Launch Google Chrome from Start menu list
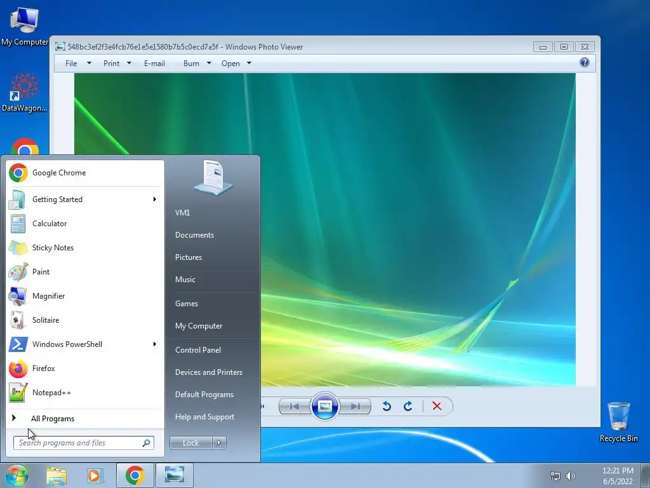This screenshot has height=488, width=650. [x=84, y=173]
